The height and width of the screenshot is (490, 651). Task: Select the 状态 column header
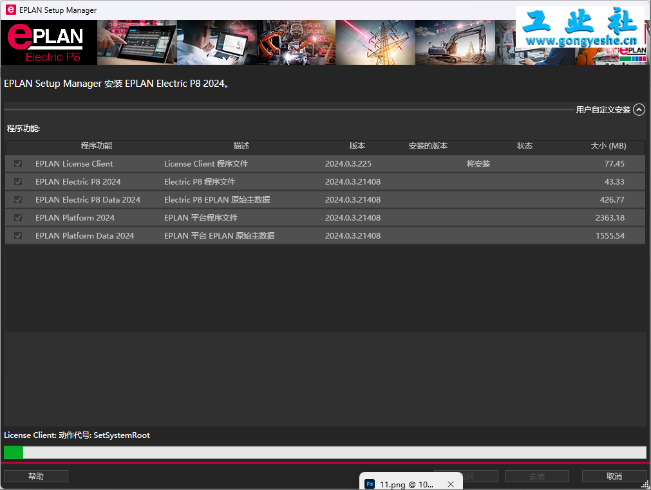[525, 146]
